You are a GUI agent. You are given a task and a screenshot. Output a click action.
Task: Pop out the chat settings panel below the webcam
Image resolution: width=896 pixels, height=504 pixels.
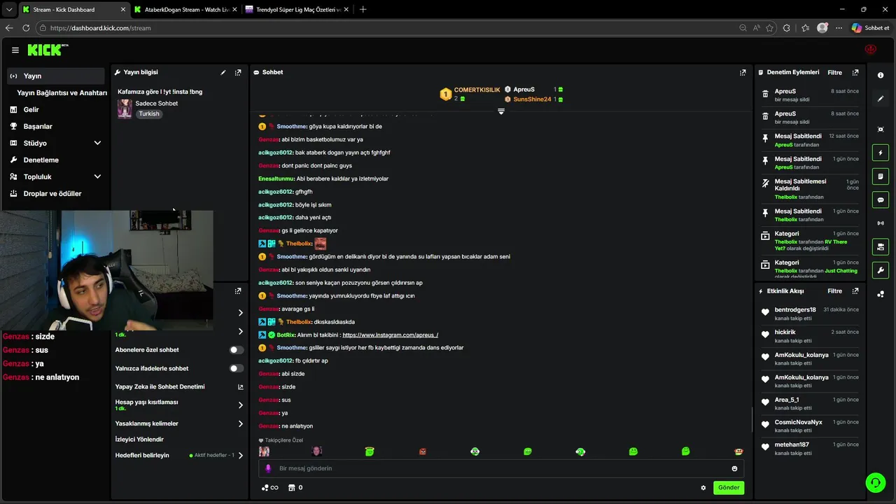(x=238, y=290)
